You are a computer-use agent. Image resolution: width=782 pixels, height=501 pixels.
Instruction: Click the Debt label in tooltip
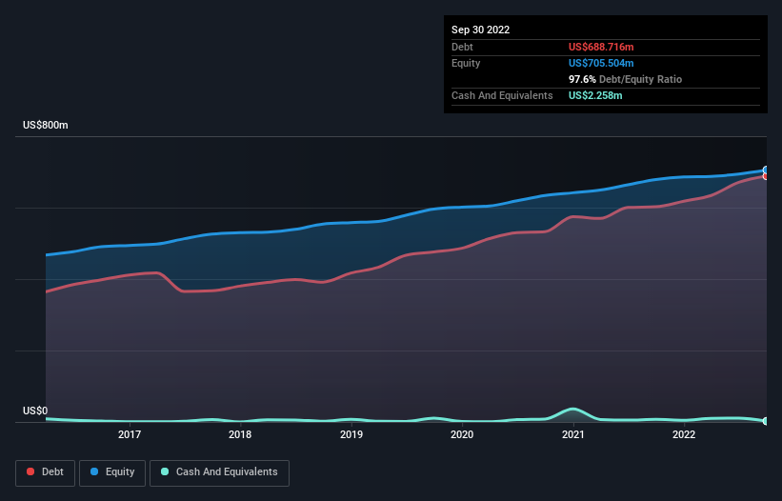pos(462,47)
